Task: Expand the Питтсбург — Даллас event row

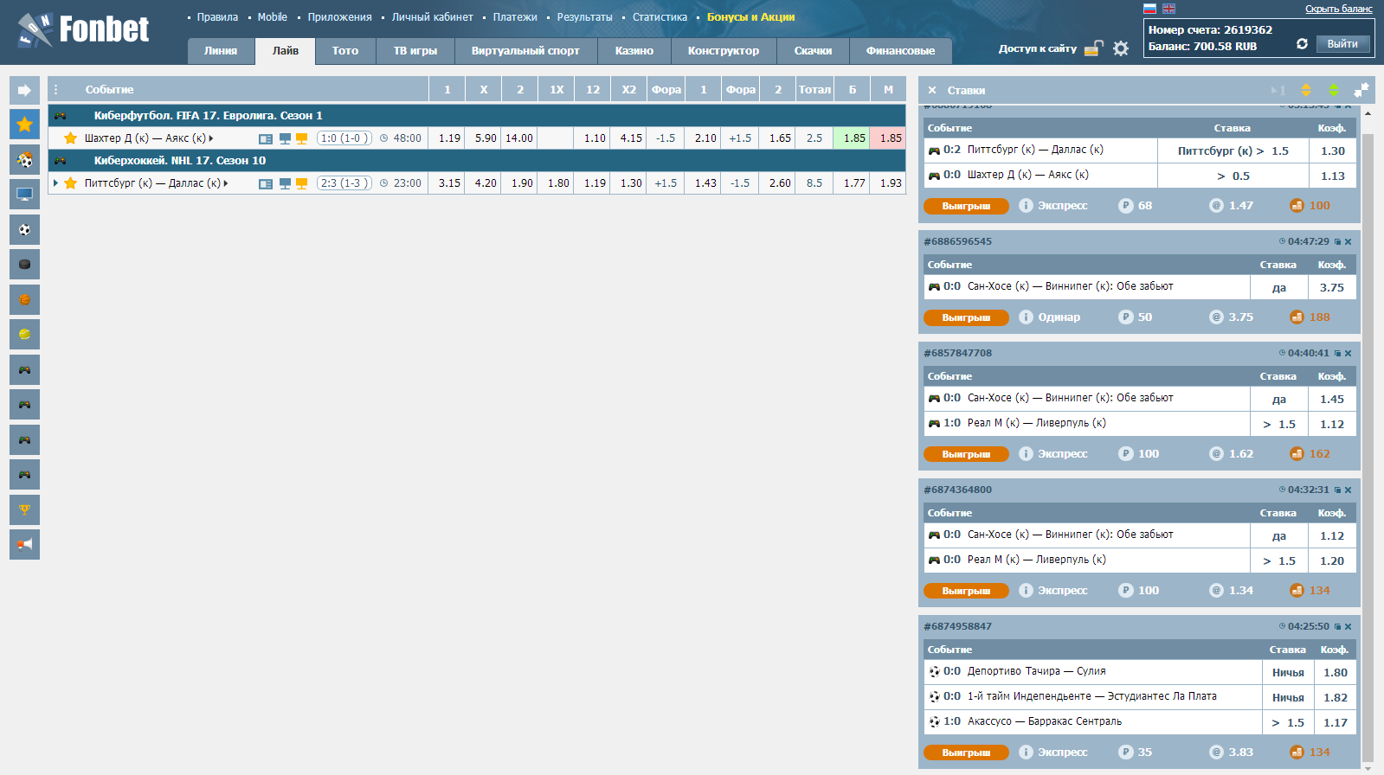Action: point(56,183)
